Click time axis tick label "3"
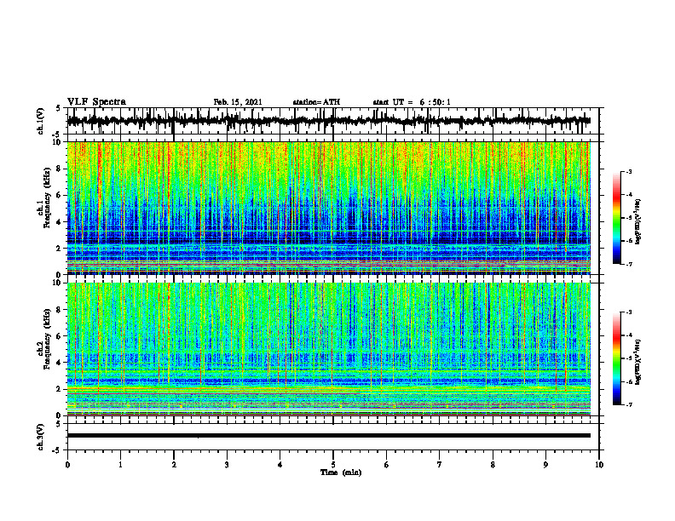The height and width of the screenshot is (521, 675). click(227, 465)
